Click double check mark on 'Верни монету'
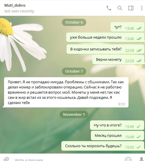 (x=139, y=61)
